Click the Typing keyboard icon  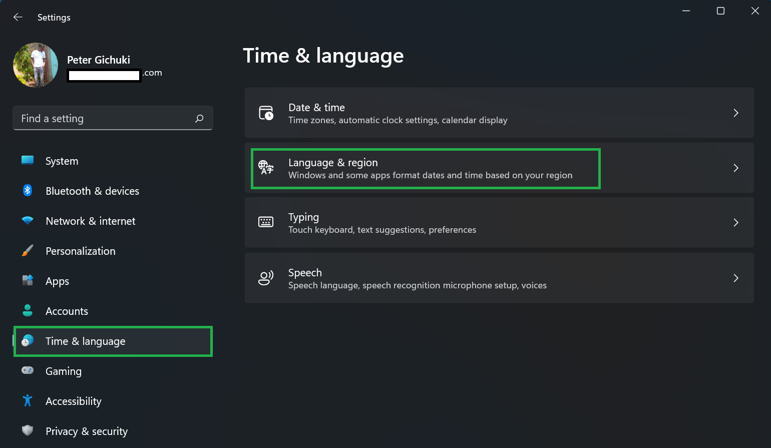pyautogui.click(x=266, y=222)
